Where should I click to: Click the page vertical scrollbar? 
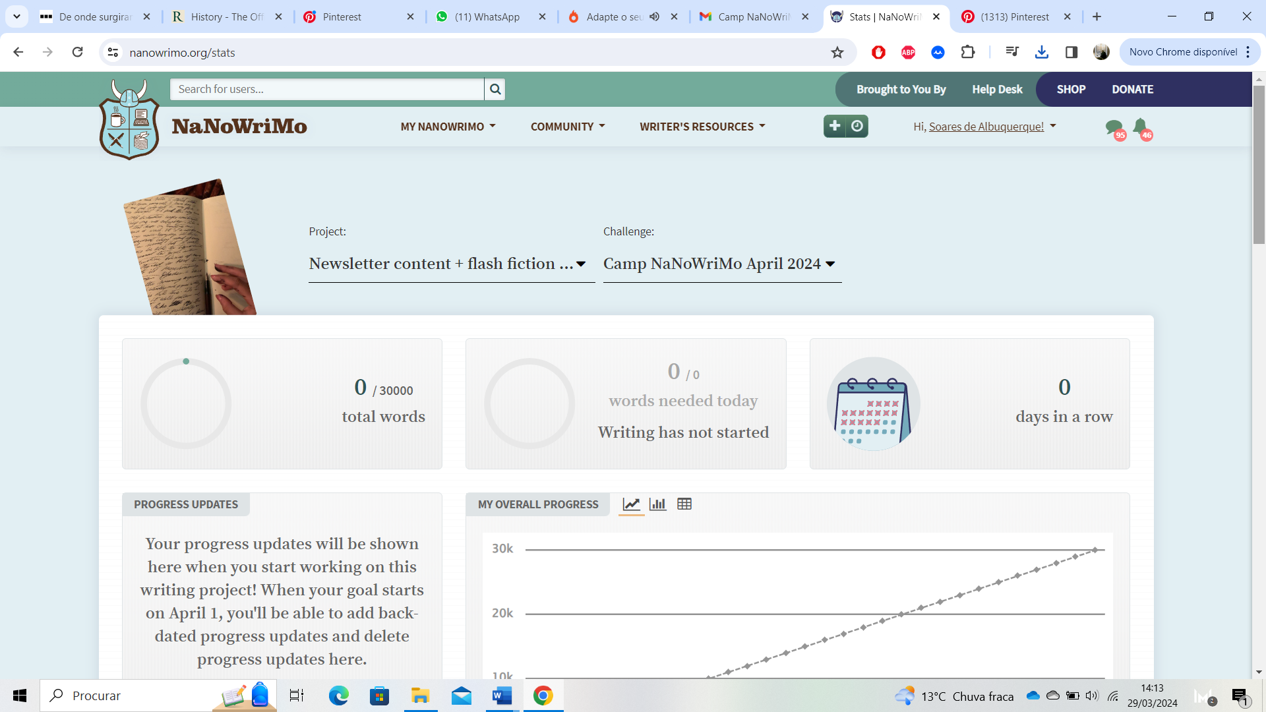point(1259,165)
